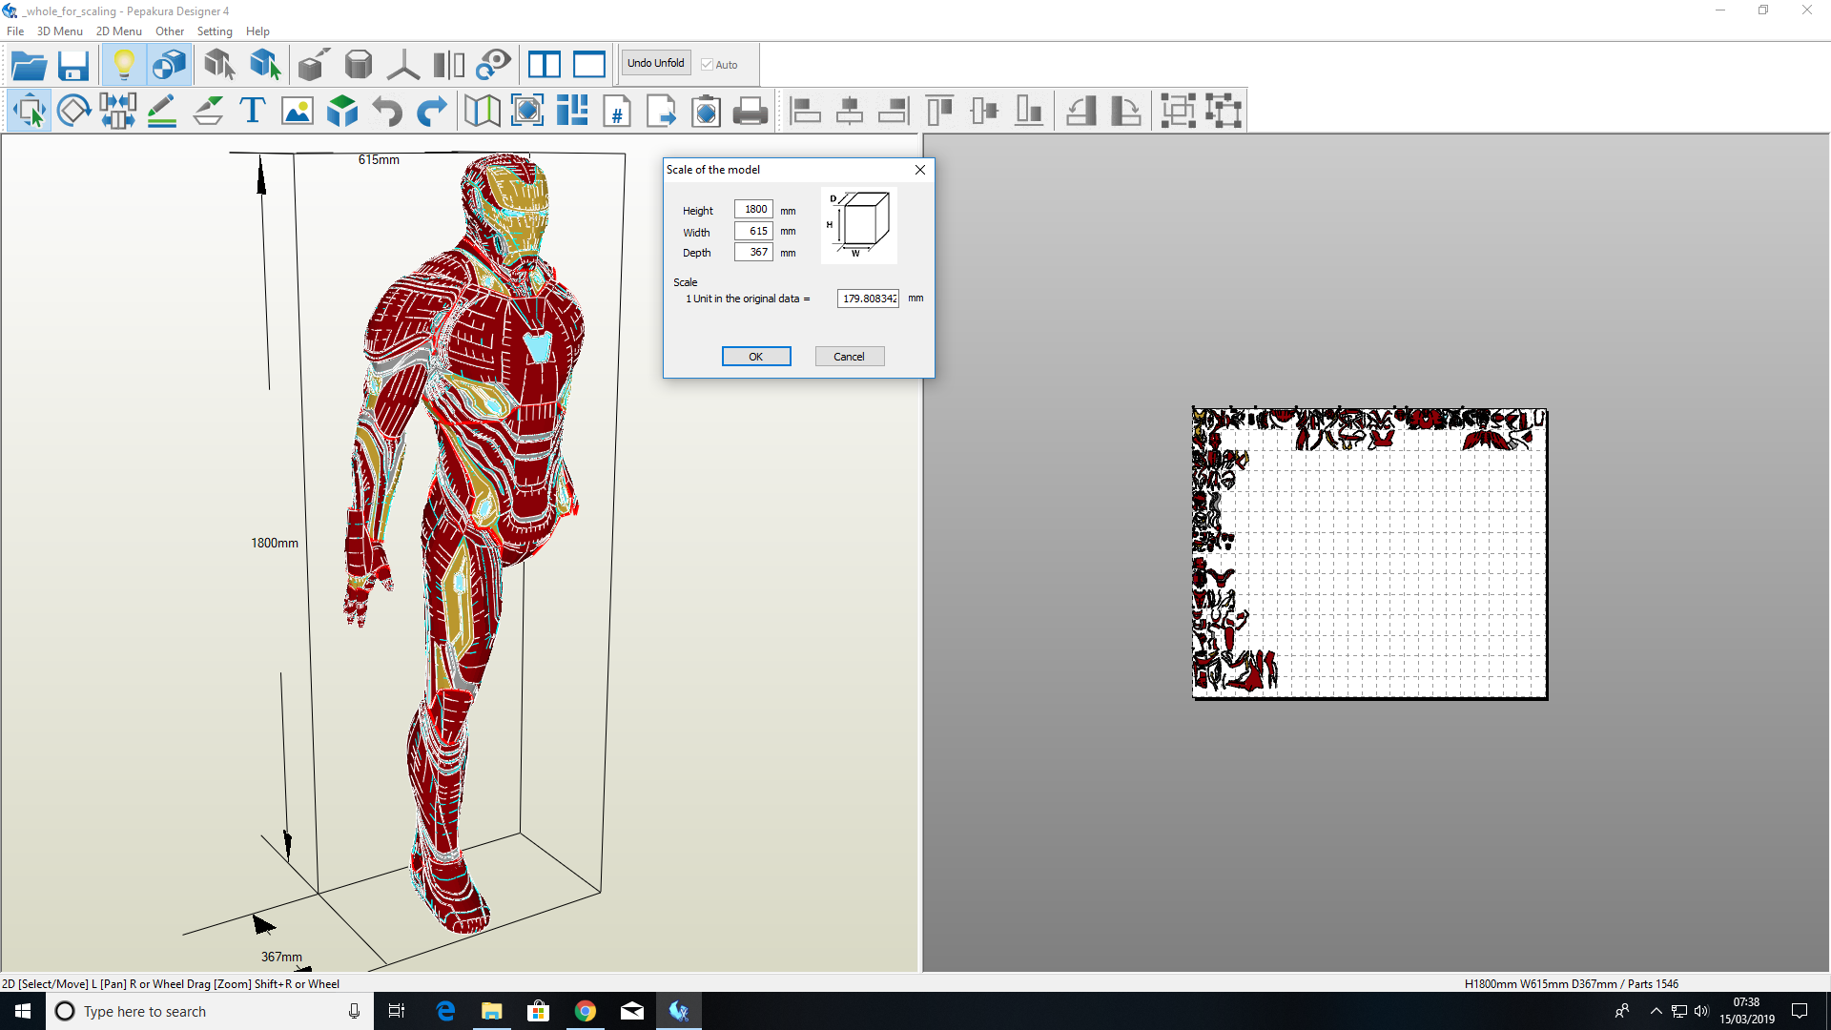Screen dimensions: 1831x1030
Task: Switch to single pane view
Action: [589, 65]
